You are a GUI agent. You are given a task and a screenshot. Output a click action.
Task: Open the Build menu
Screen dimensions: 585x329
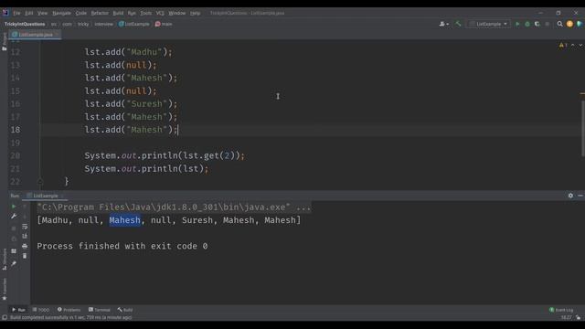pos(118,13)
